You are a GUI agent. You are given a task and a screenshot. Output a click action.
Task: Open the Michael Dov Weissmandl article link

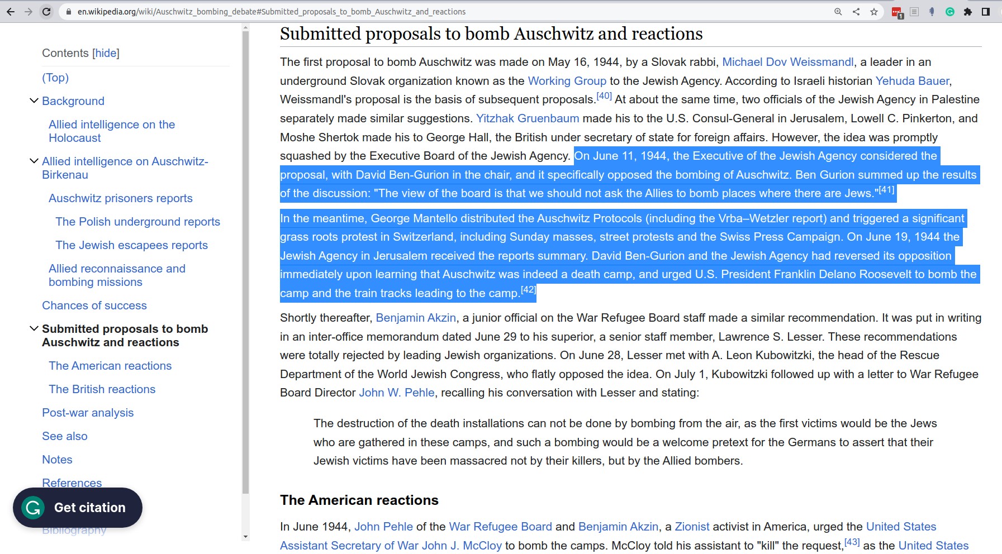click(x=787, y=62)
